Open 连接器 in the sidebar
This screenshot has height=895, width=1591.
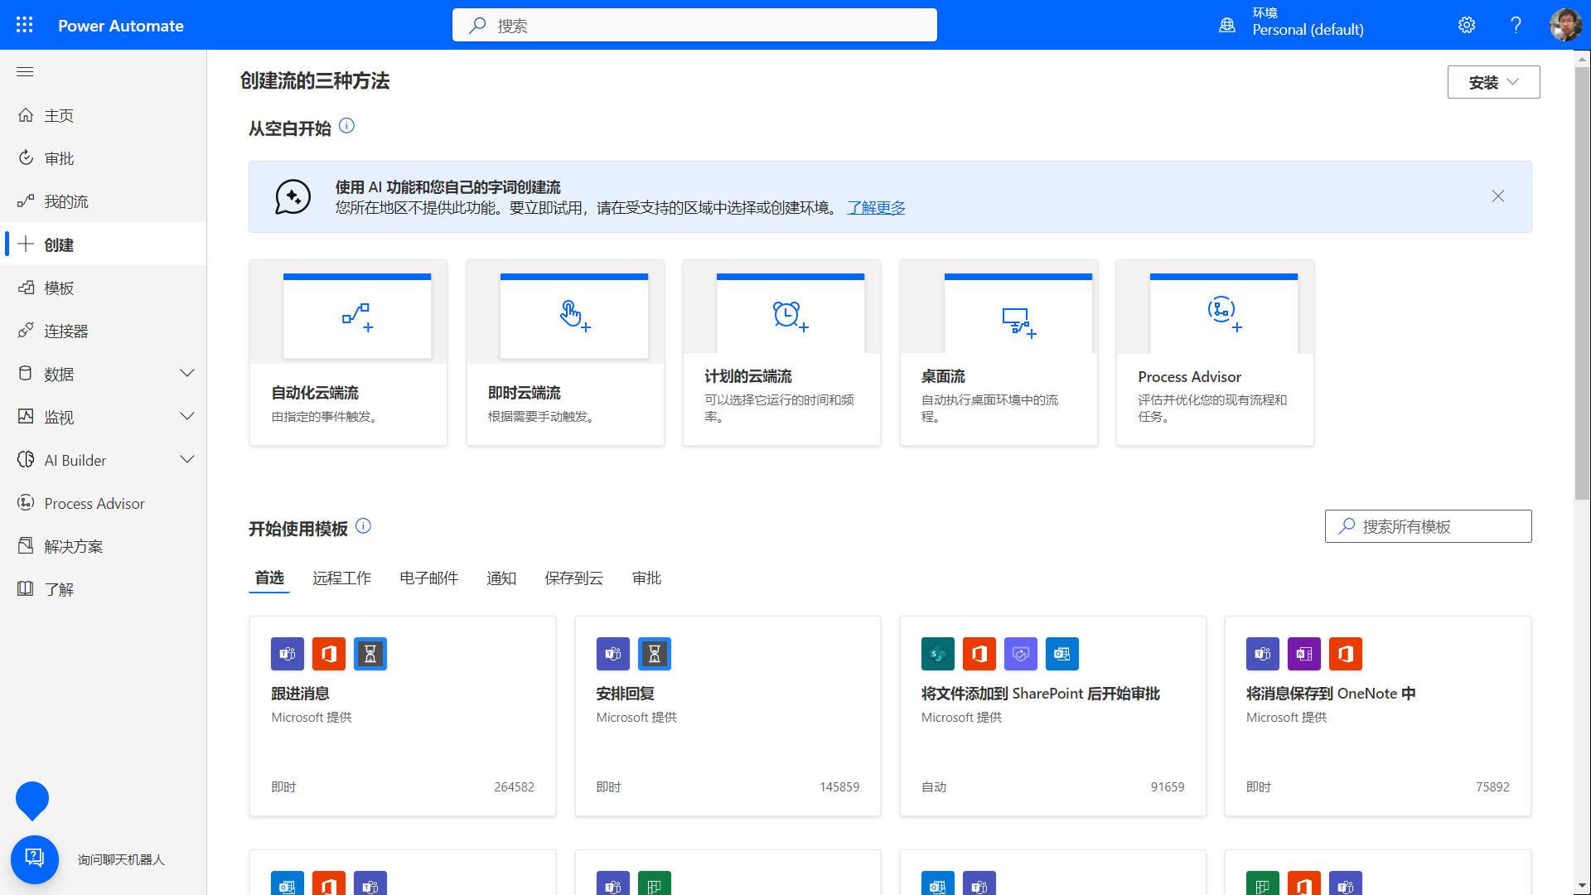(x=104, y=331)
